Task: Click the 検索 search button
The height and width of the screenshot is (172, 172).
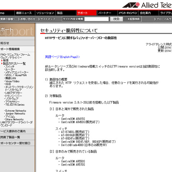Action: (116, 19)
